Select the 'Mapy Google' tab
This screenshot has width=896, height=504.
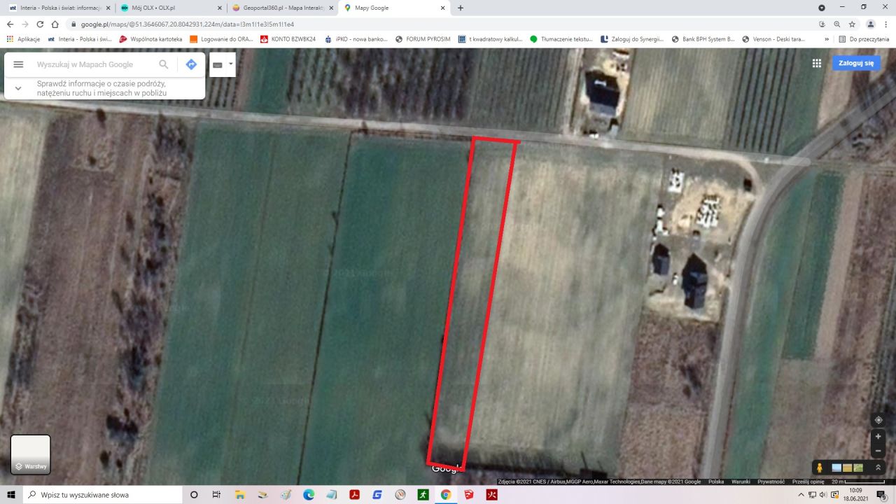click(395, 8)
